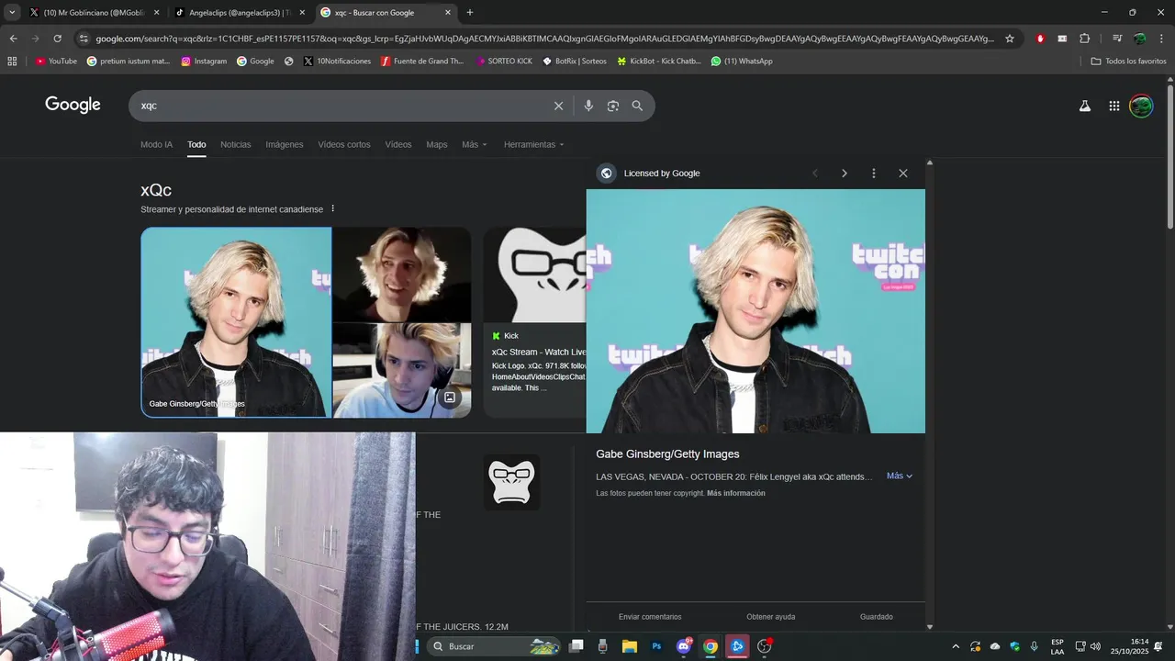Image resolution: width=1175 pixels, height=661 pixels.
Task: Switch to the Noticias tab
Action: point(235,144)
